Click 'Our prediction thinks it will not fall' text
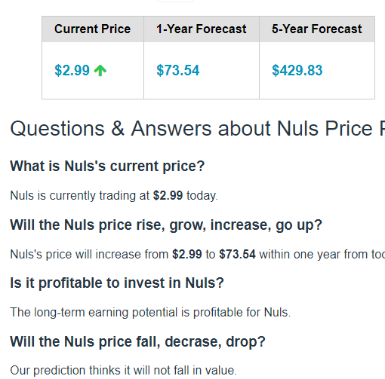Viewport: 385px width, 379px height. pos(123,371)
